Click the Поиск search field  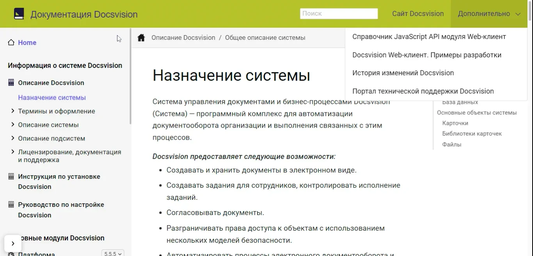pyautogui.click(x=339, y=14)
